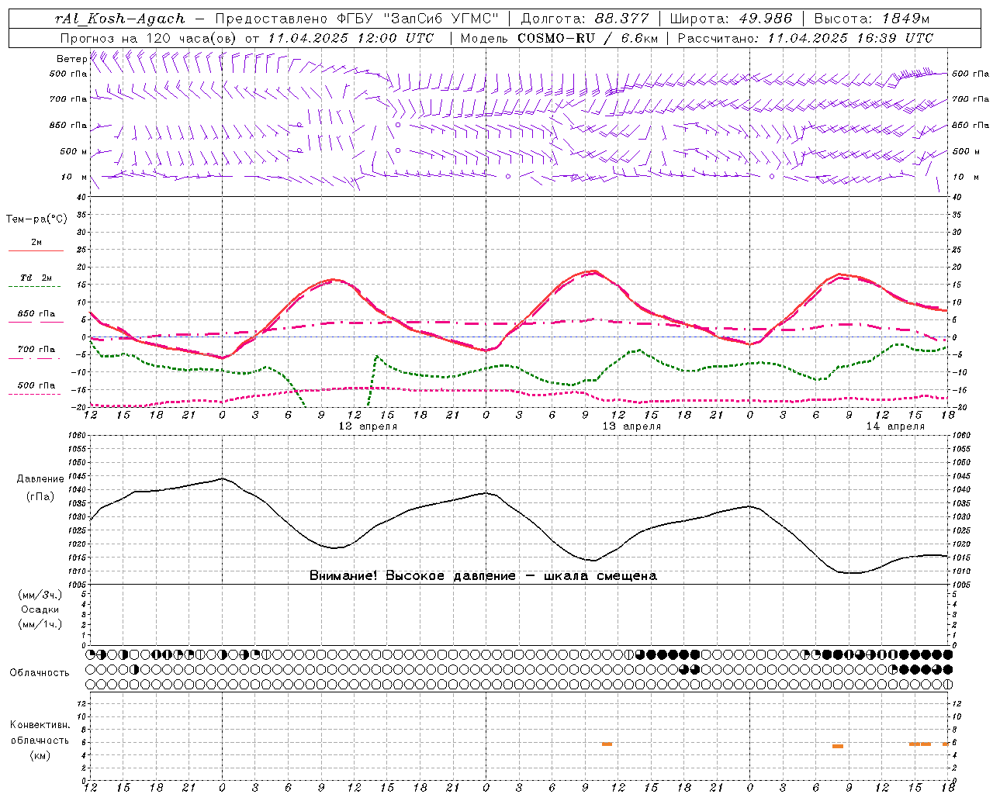Select the provider text ФГБУ "ЗапСиб УГМС"
This screenshot has width=993, height=794.
click(x=418, y=19)
